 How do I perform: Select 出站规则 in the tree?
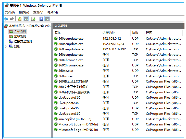pos(20,36)
